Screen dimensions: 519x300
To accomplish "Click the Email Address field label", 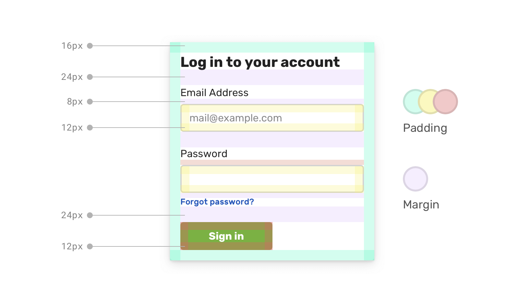I will (x=214, y=93).
